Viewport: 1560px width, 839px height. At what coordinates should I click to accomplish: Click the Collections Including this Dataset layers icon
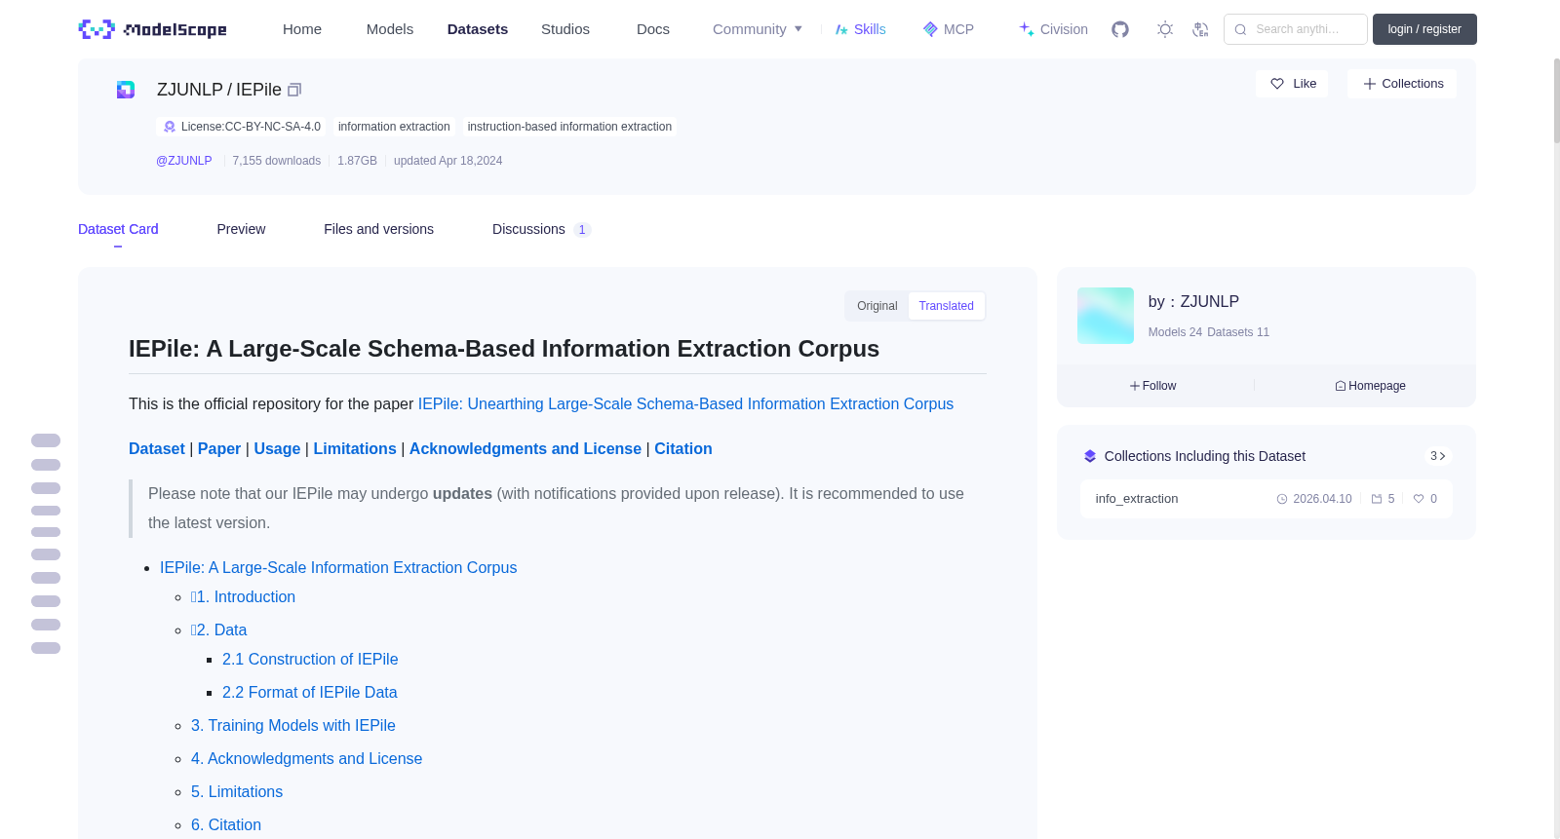coord(1090,456)
